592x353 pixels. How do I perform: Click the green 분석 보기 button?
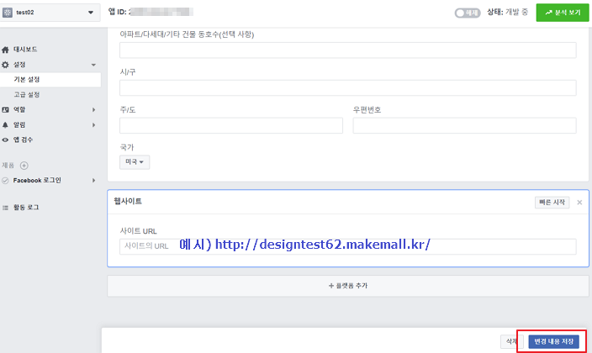(x=563, y=13)
